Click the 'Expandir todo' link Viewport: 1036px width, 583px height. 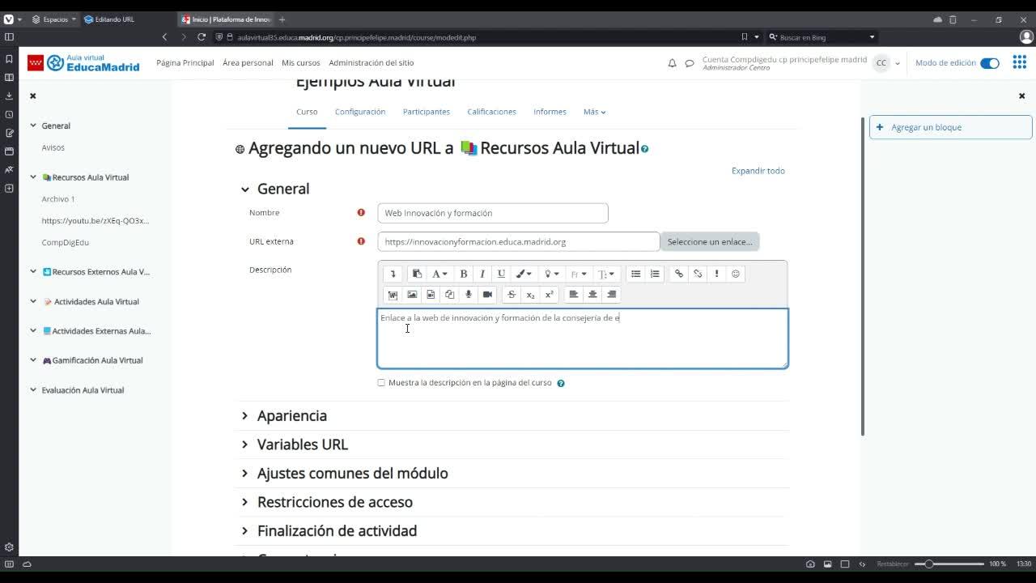click(758, 171)
